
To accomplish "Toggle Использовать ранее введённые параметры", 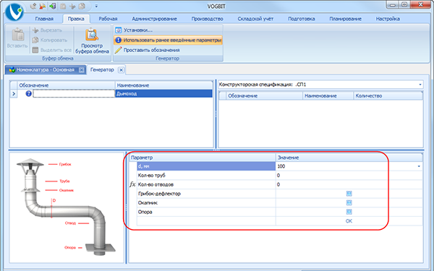I will [168, 40].
